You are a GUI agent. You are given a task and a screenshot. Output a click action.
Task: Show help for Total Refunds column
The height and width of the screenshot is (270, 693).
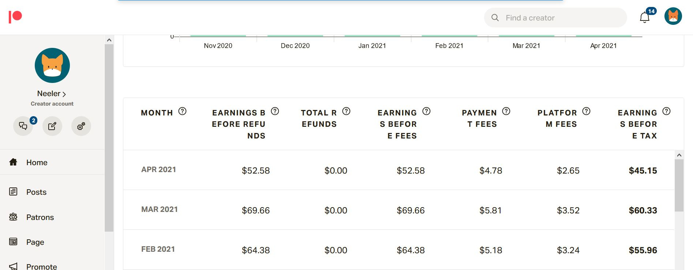coord(346,111)
